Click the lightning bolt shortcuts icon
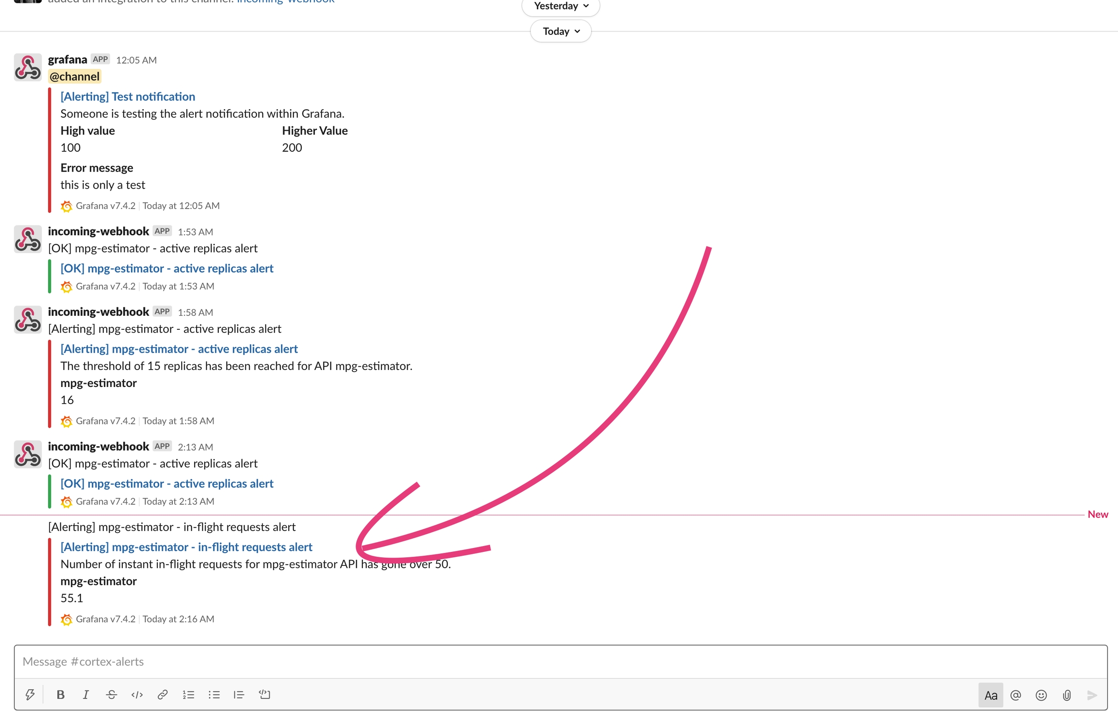The height and width of the screenshot is (726, 1118). tap(30, 694)
